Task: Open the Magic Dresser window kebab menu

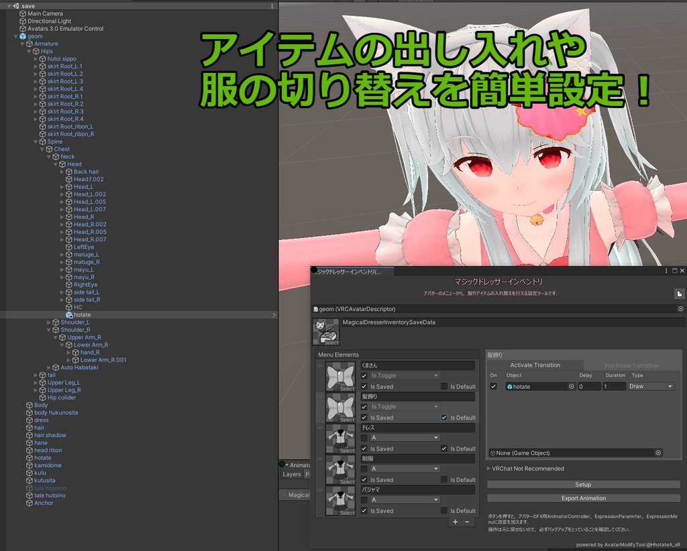Action: click(666, 271)
